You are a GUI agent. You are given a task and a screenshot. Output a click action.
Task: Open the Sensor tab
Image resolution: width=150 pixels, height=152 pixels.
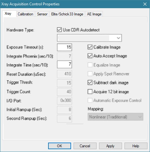(42, 14)
